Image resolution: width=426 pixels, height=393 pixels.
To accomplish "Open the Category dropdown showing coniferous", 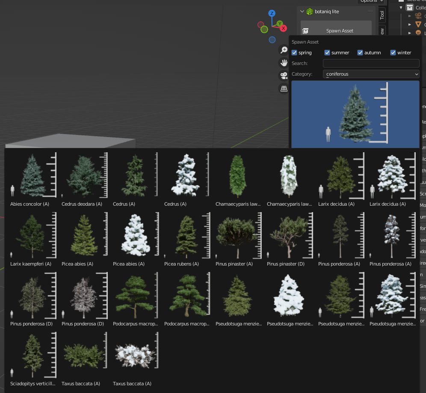I will click(371, 74).
